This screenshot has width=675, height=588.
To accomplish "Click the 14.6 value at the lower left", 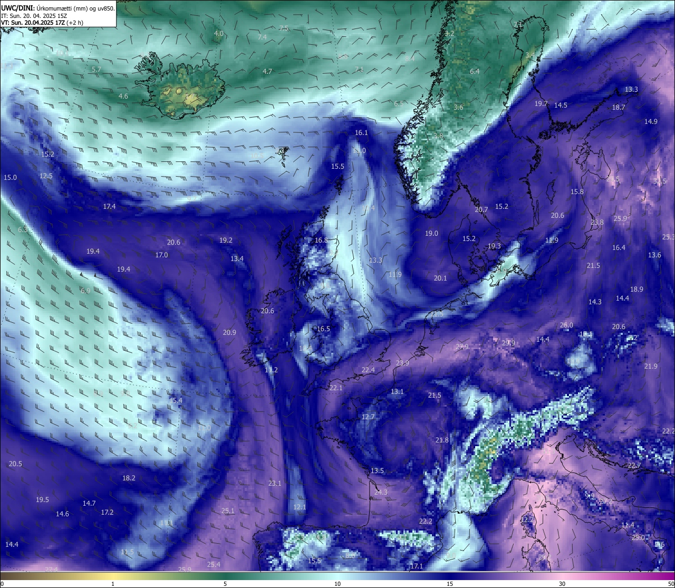I will [62, 514].
